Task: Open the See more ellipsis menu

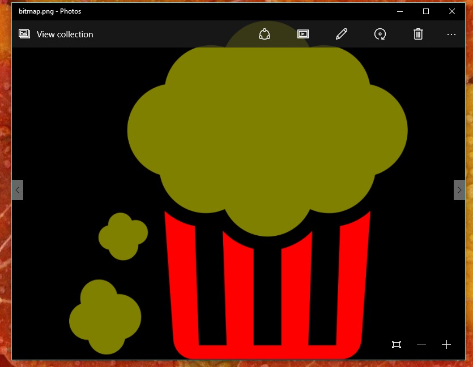Action: tap(451, 34)
